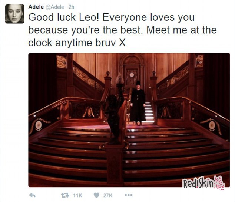Open the @Adele handle link
Image resolution: width=235 pixels, height=202 pixels.
click(x=54, y=7)
